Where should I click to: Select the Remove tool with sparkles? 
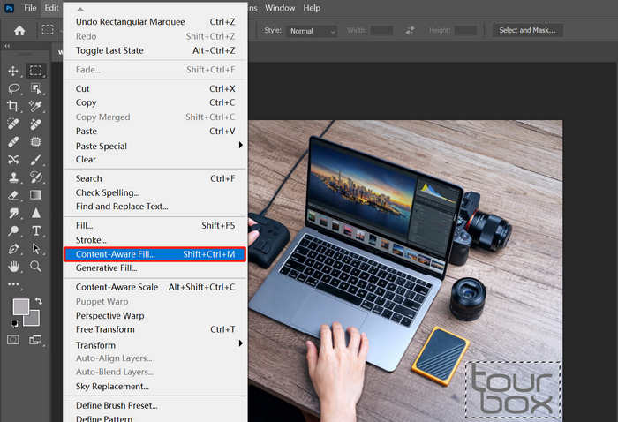click(35, 124)
